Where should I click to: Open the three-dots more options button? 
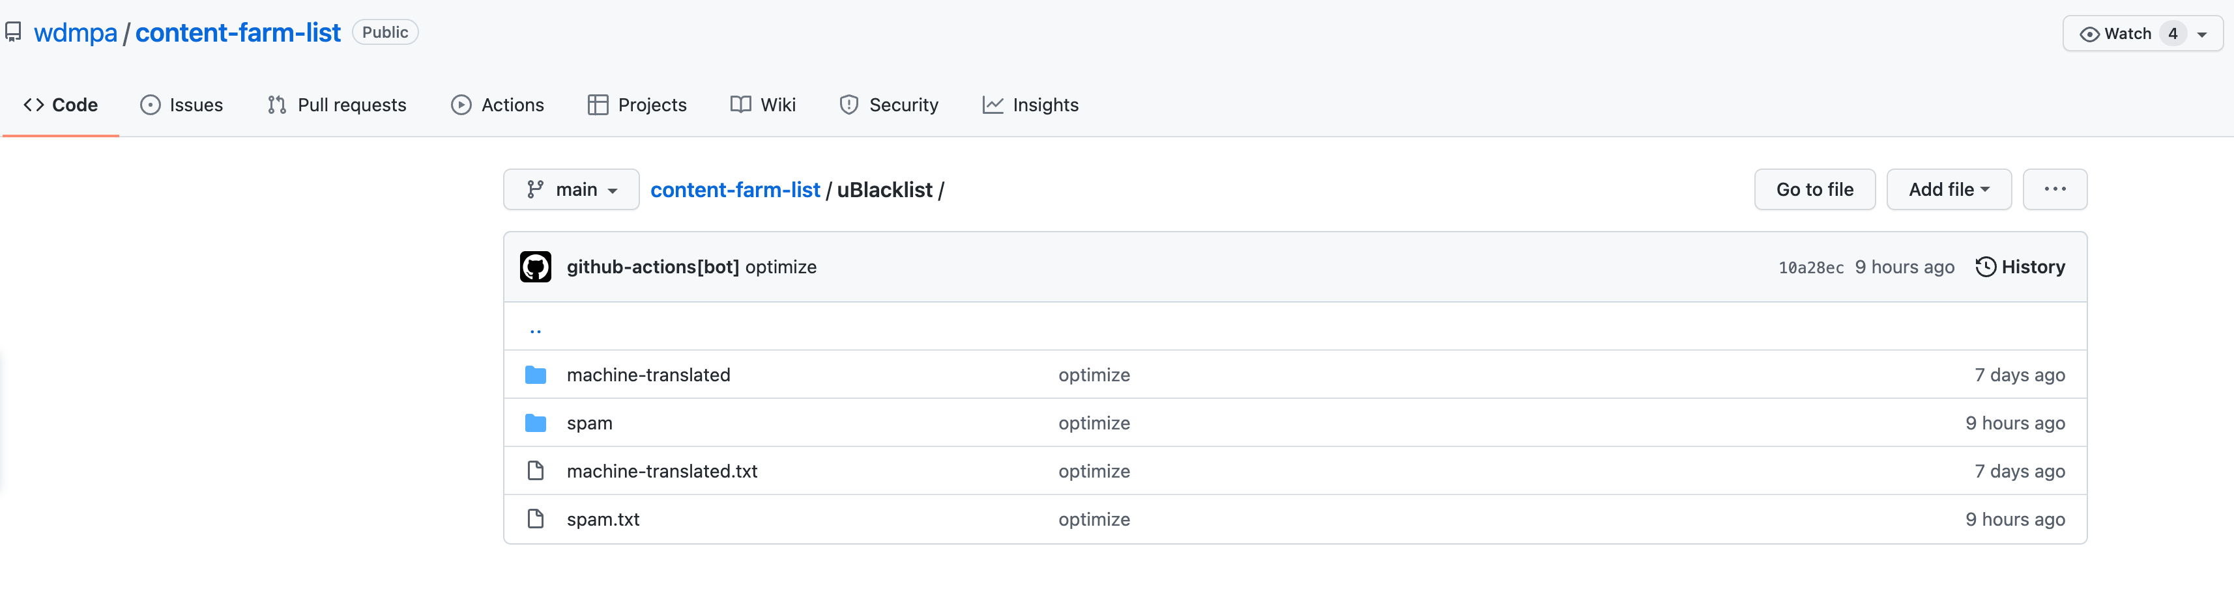(2053, 190)
